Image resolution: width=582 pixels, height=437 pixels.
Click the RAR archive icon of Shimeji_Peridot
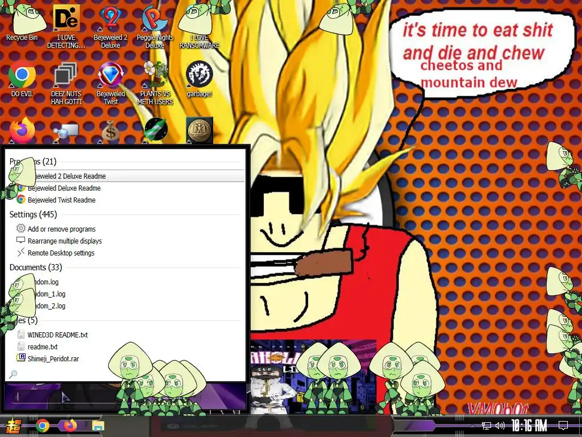21,357
